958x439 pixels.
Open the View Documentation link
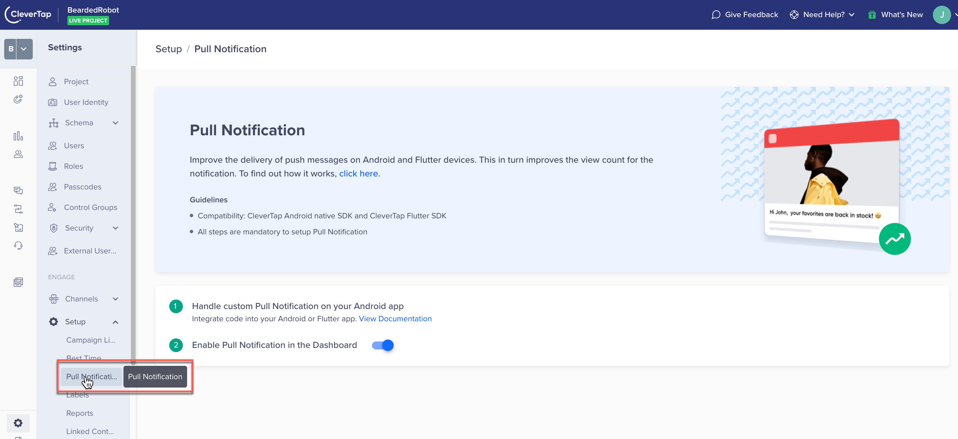395,319
